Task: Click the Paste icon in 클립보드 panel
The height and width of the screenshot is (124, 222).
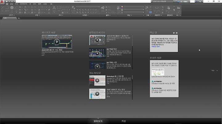Action: coord(168,8)
